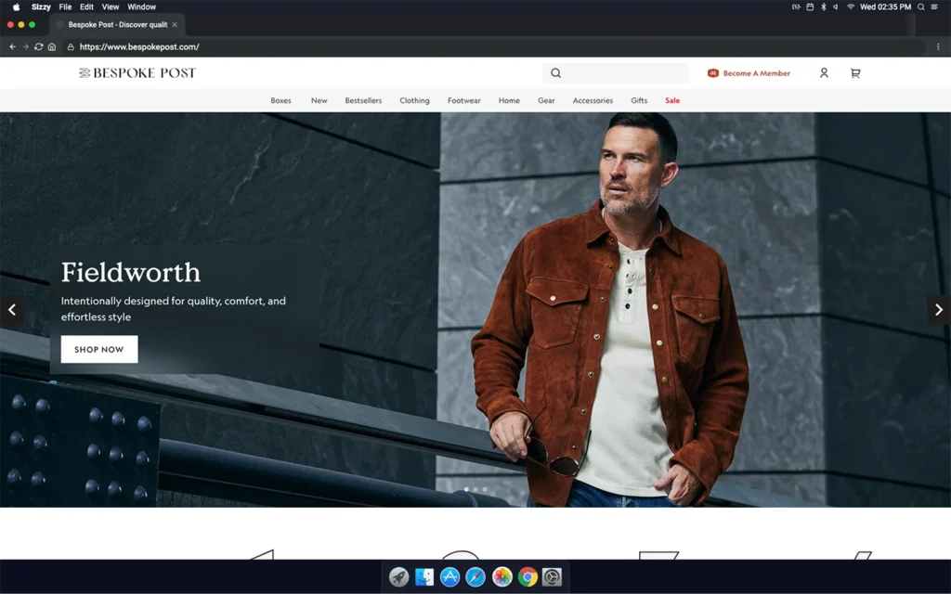Open the shopping cart icon
This screenshot has width=951, height=594.
[855, 73]
